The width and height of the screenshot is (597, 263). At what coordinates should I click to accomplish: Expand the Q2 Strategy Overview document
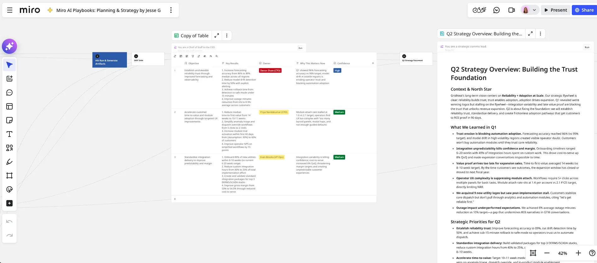[531, 34]
